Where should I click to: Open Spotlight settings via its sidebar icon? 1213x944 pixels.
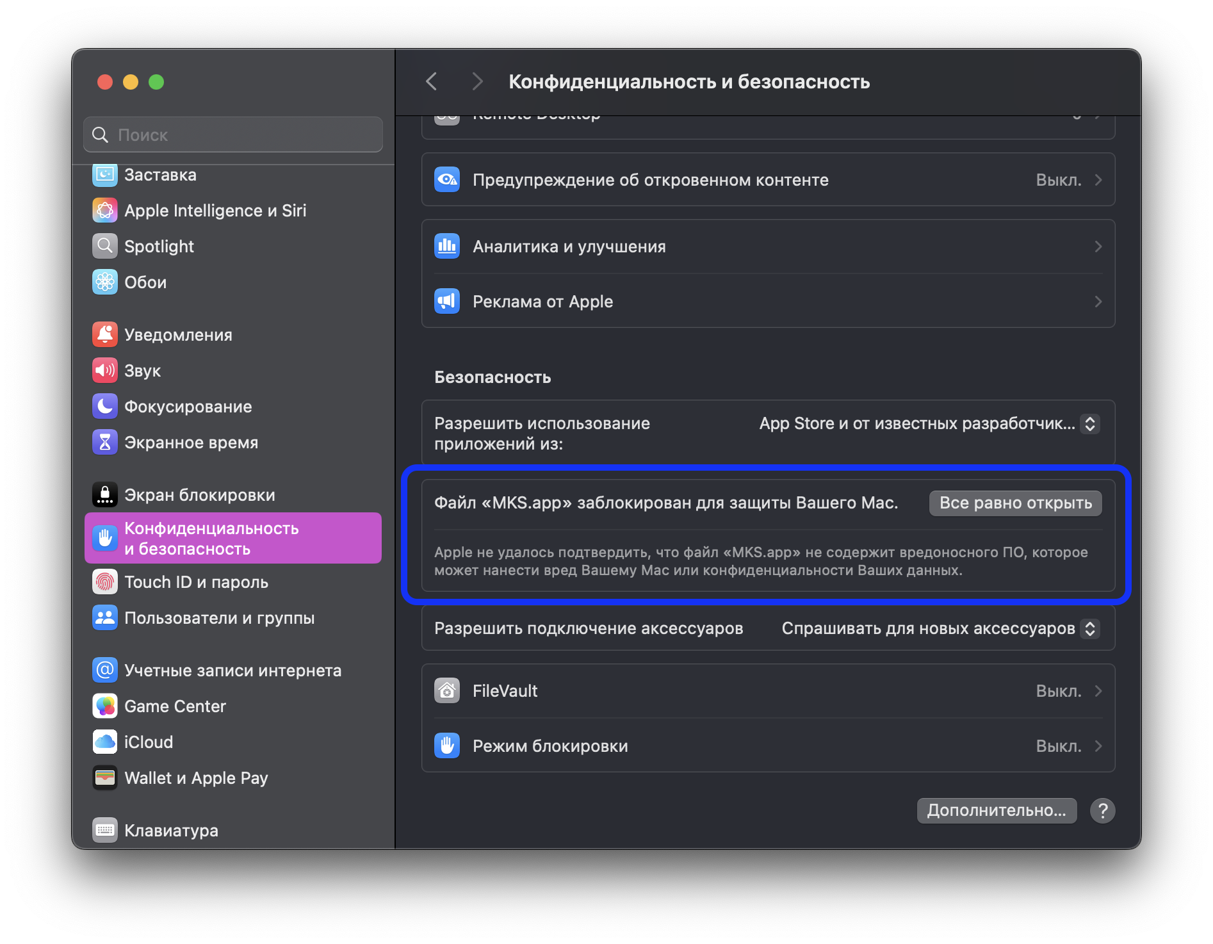[104, 247]
